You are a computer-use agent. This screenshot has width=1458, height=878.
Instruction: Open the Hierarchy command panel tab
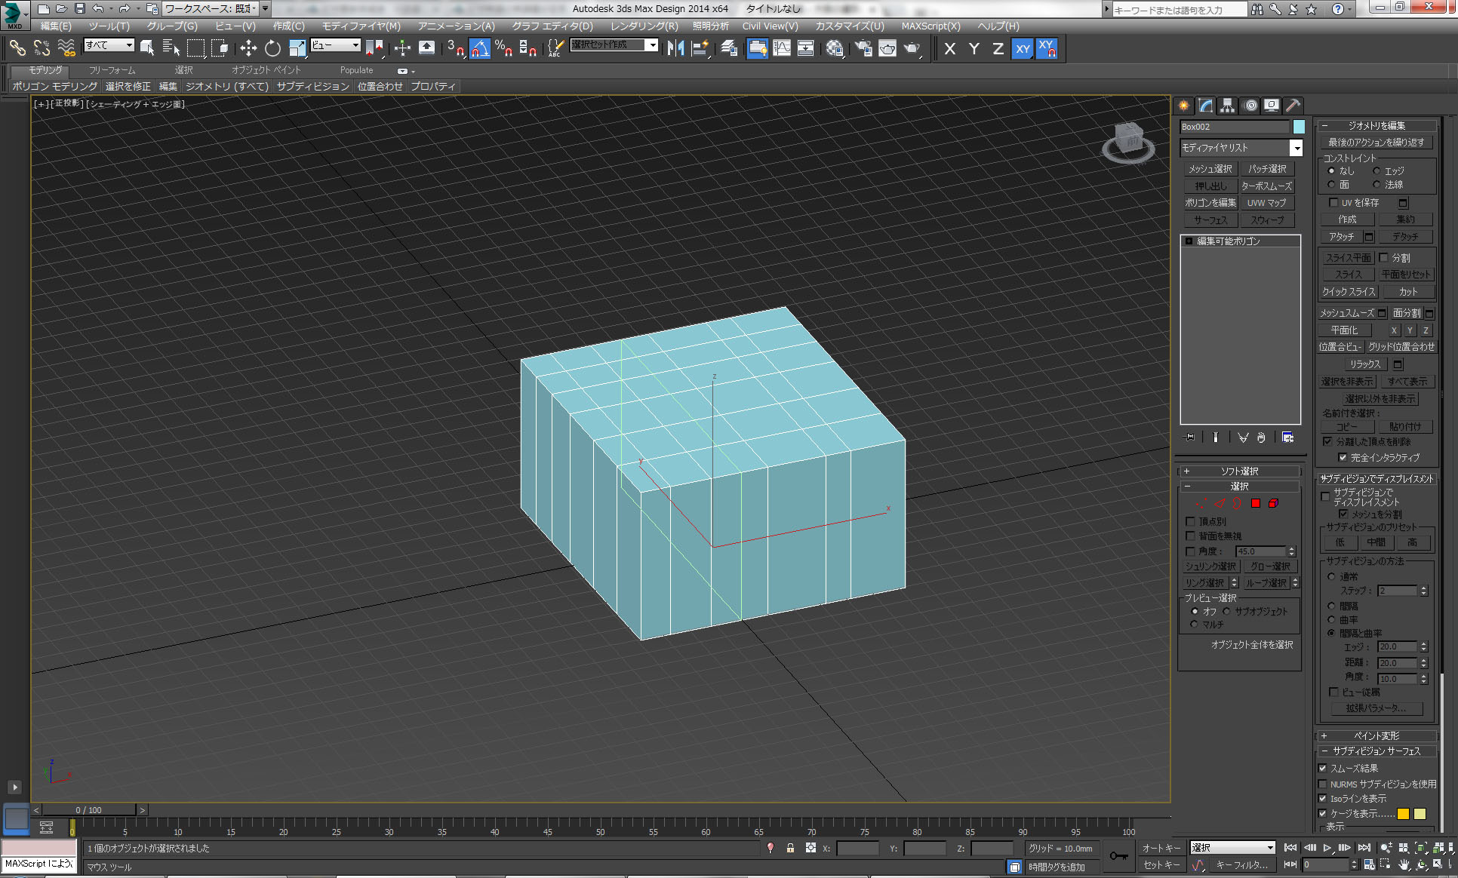pyautogui.click(x=1228, y=106)
